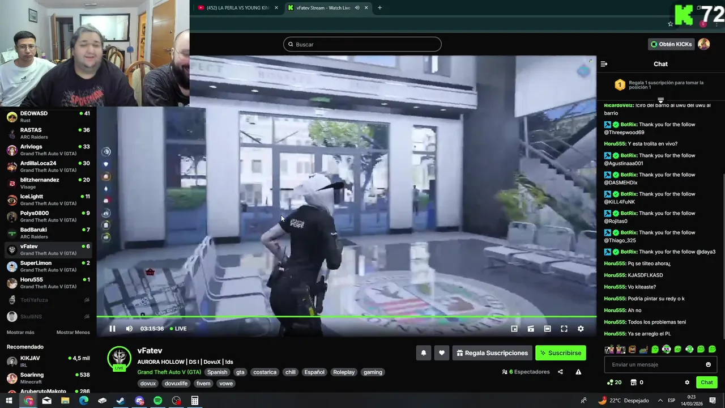This screenshot has width=725, height=408.
Task: Open recommended KIKJAV channel
Action: pos(48,362)
